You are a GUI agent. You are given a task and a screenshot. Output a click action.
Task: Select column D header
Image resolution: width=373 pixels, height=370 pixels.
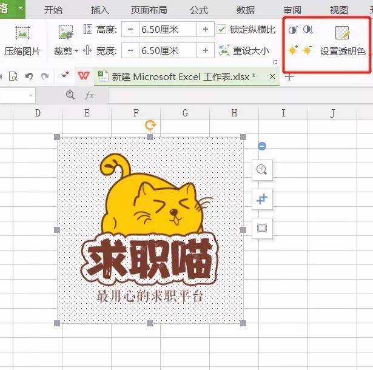click(38, 113)
